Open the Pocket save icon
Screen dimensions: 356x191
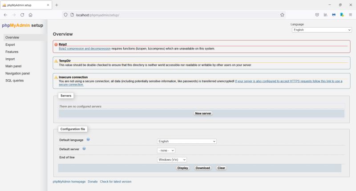pos(317,15)
